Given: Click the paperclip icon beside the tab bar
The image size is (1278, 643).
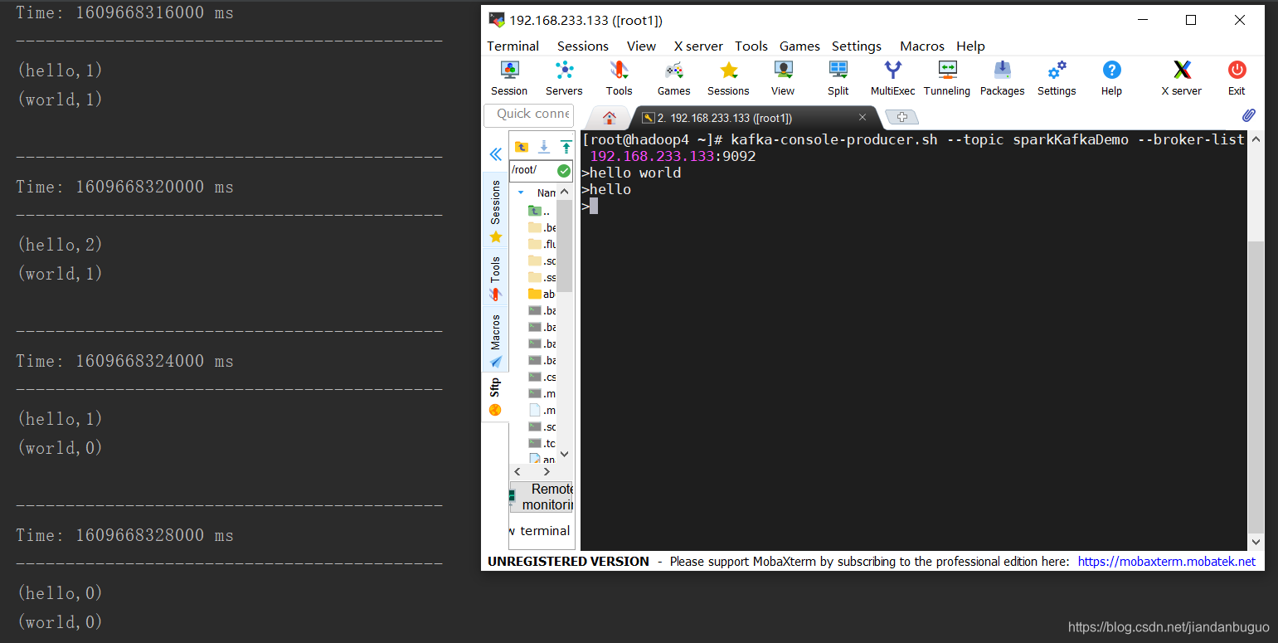Looking at the screenshot, I should coord(1248,115).
